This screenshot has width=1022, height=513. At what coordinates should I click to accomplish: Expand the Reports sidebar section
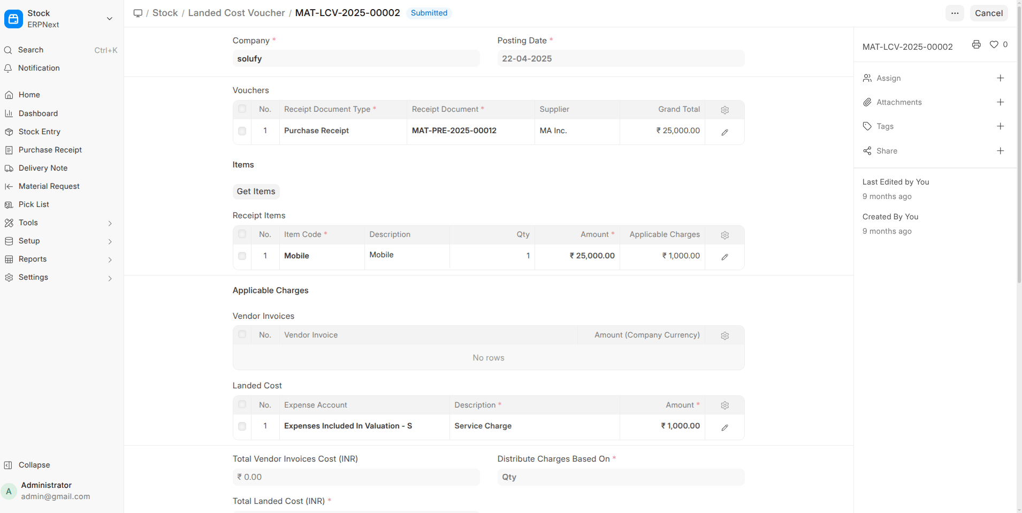[x=110, y=259]
